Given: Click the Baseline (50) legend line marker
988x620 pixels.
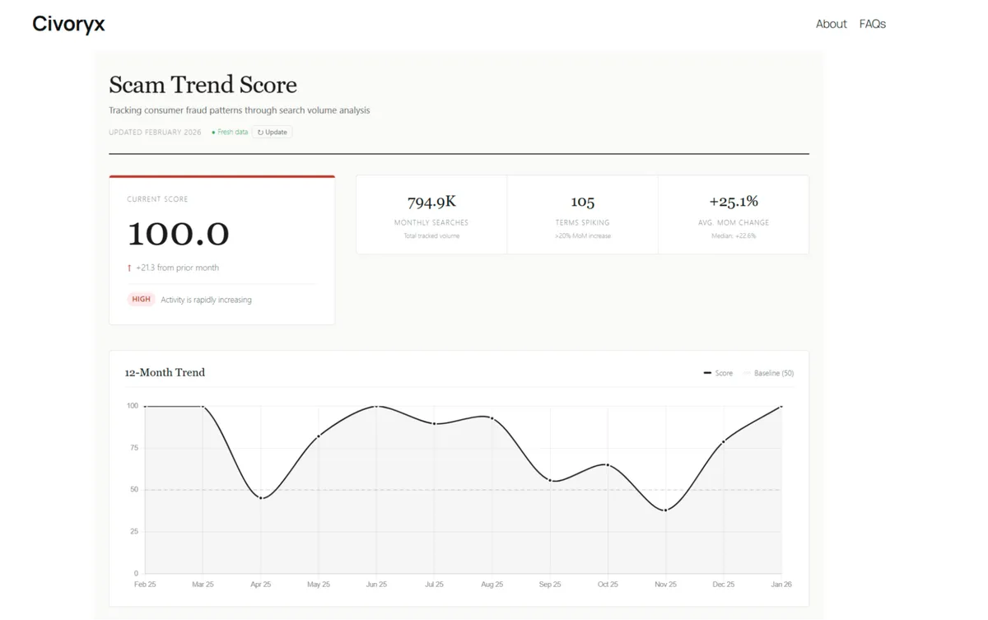Looking at the screenshot, I should [747, 372].
